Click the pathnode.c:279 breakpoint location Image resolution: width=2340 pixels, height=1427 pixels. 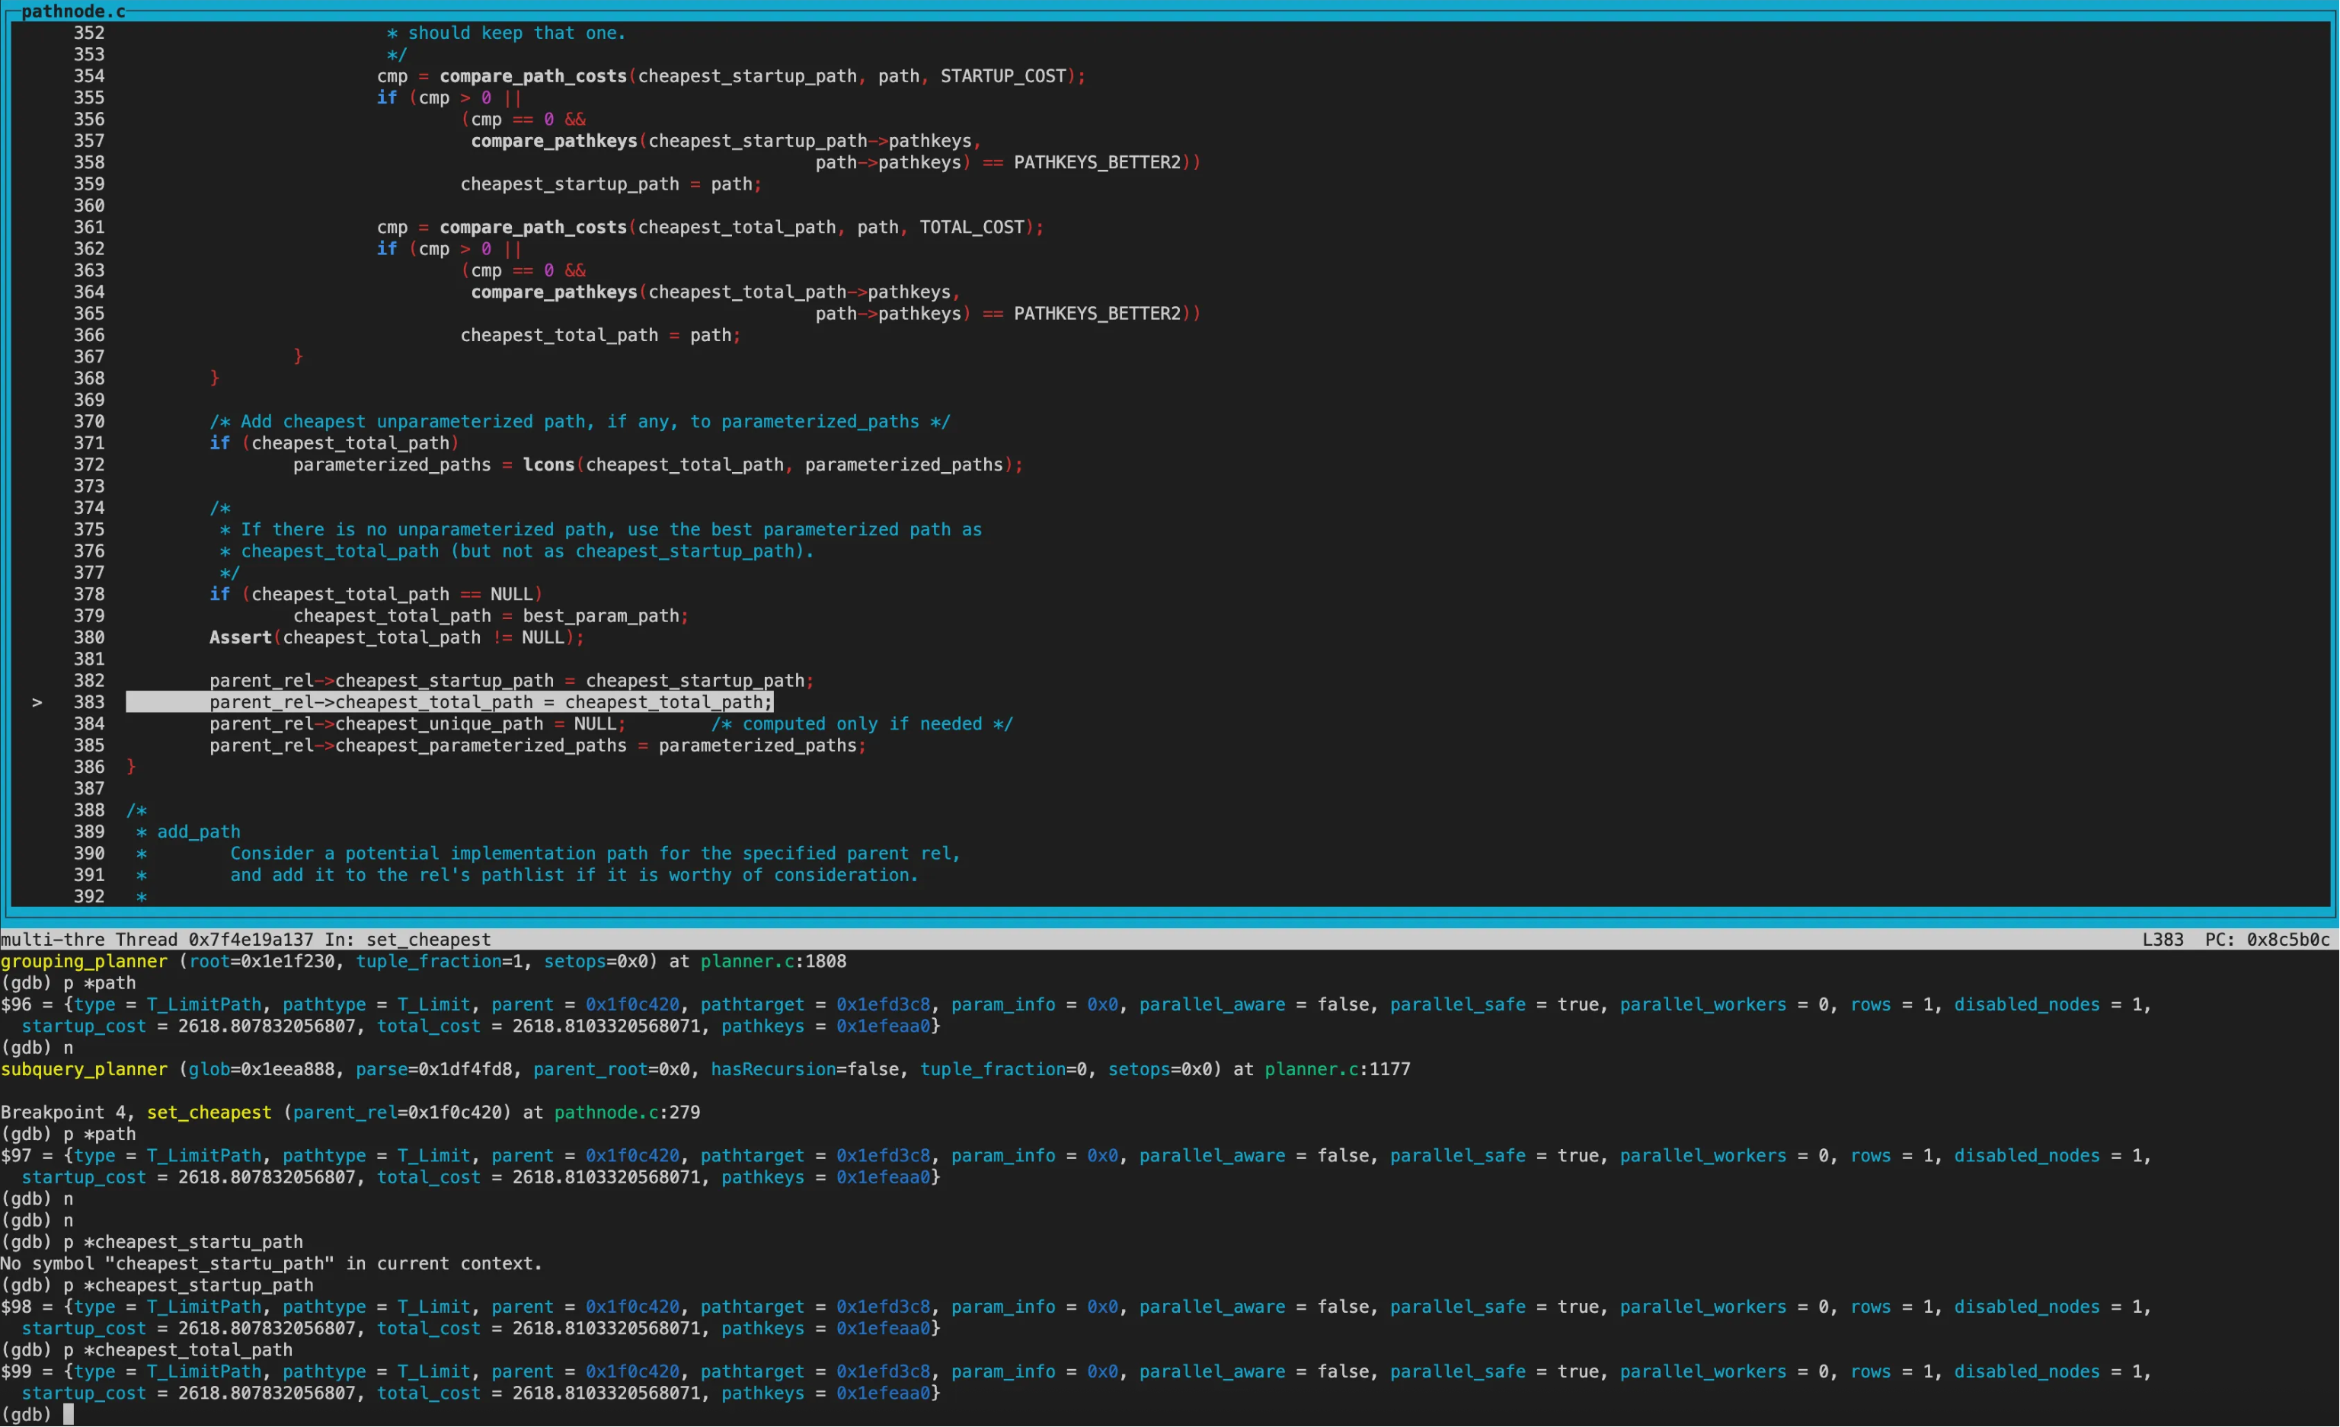pyautogui.click(x=627, y=1113)
